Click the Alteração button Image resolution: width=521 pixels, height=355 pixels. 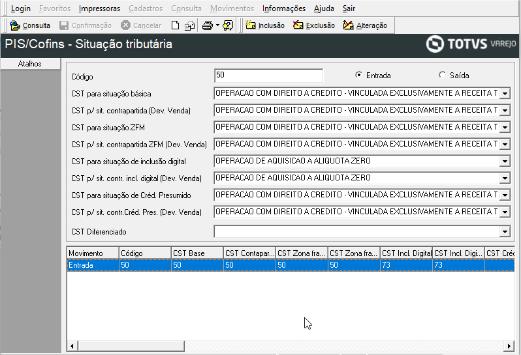[365, 25]
